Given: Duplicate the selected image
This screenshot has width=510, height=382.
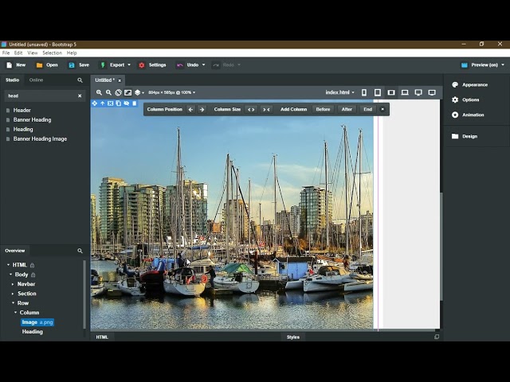Looking at the screenshot, I should pos(119,103).
